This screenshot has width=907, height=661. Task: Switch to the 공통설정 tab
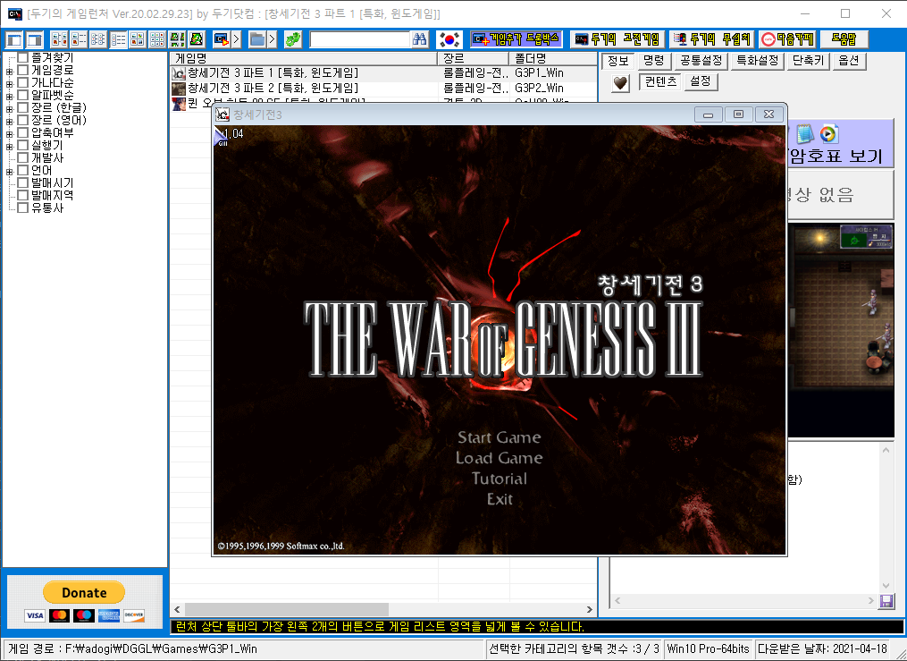click(701, 61)
